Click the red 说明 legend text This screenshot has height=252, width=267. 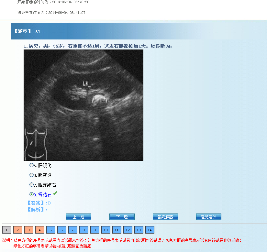(x=122, y=240)
